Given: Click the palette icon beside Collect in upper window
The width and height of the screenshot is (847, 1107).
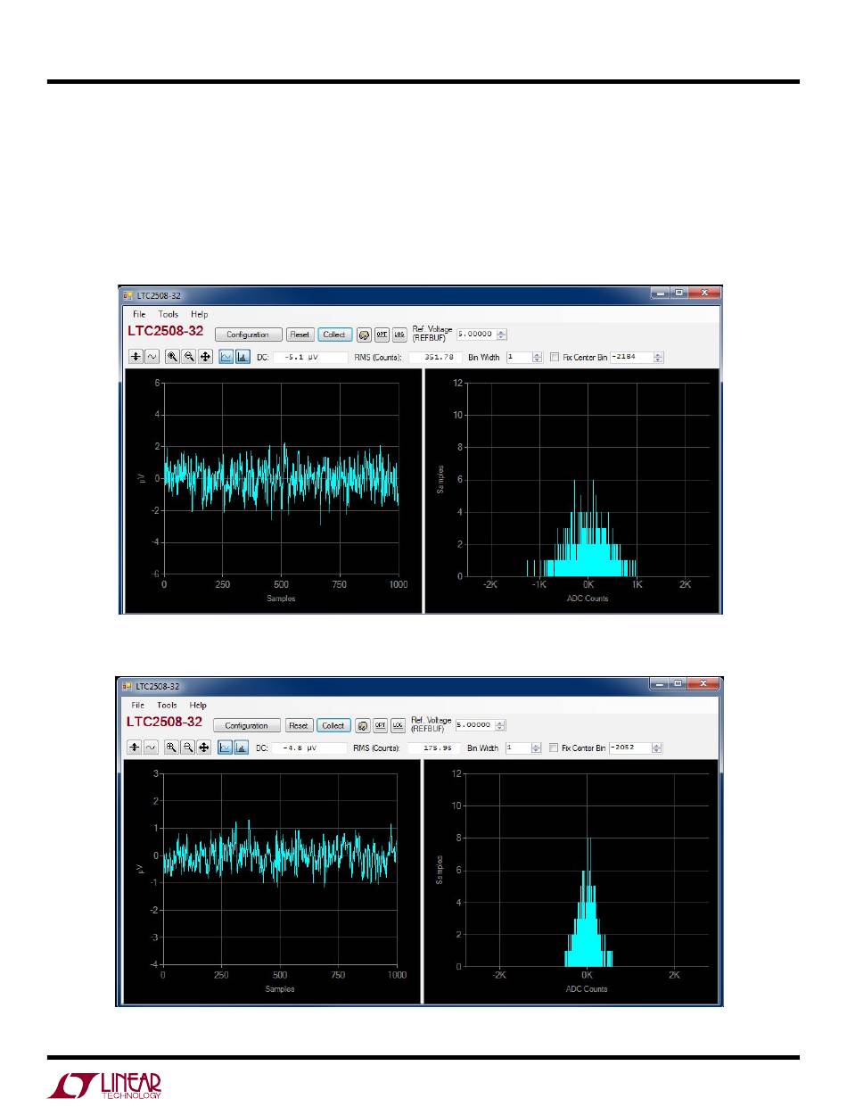Looking at the screenshot, I should point(364,335).
